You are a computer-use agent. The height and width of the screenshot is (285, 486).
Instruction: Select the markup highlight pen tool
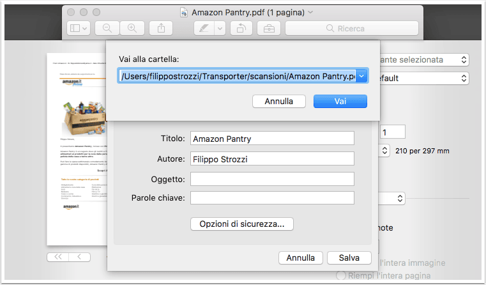[x=204, y=28]
